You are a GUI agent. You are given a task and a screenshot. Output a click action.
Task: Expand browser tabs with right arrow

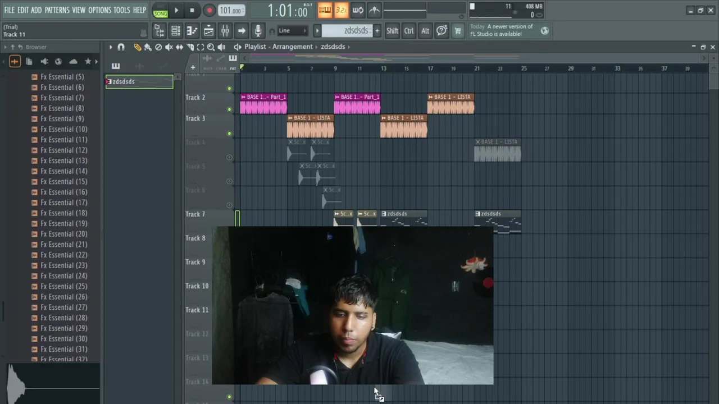point(97,62)
